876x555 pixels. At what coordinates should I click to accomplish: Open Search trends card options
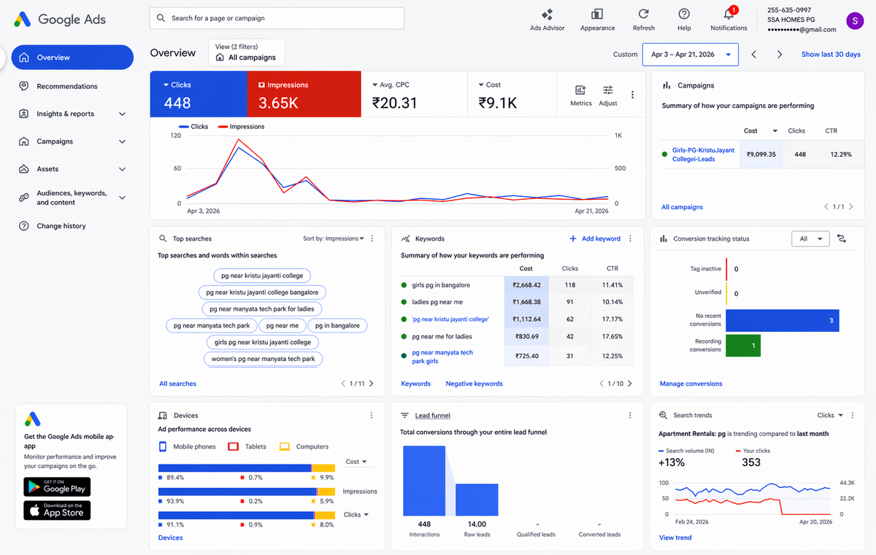pyautogui.click(x=854, y=415)
